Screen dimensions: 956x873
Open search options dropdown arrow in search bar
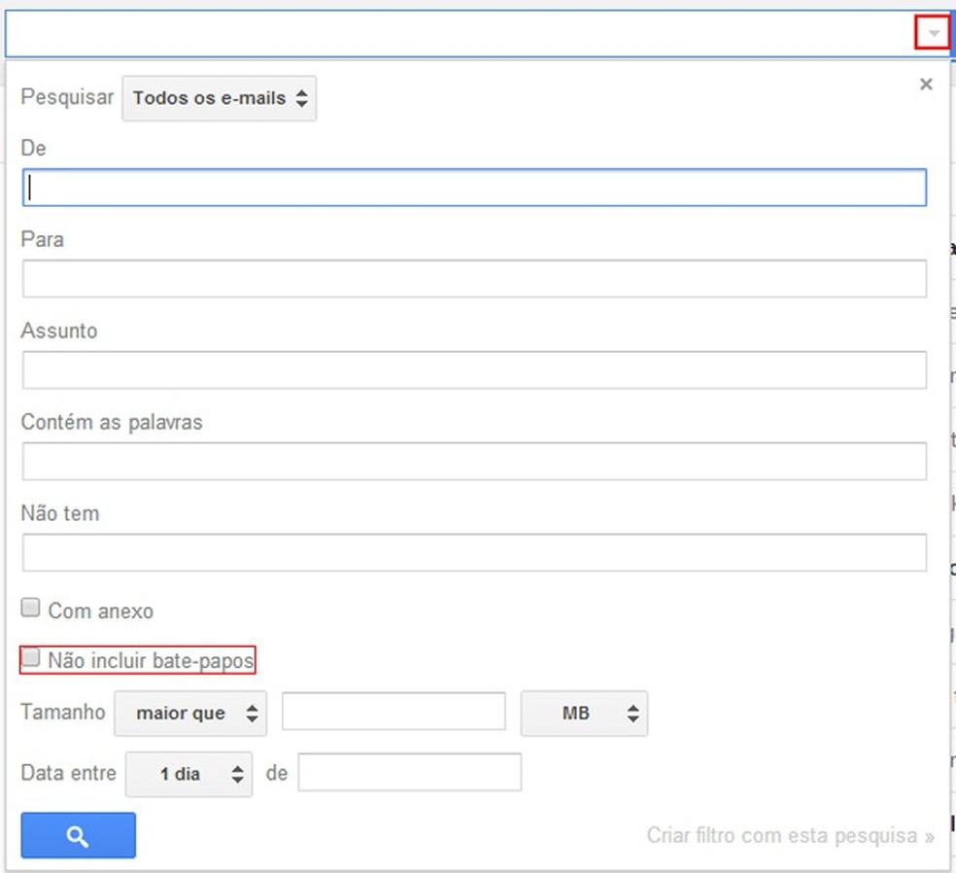(934, 34)
